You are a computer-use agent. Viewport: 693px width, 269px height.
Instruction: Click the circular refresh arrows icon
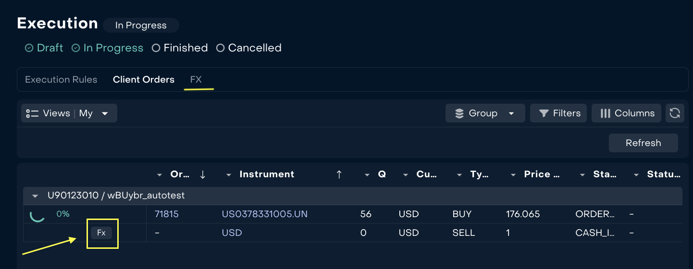click(675, 113)
